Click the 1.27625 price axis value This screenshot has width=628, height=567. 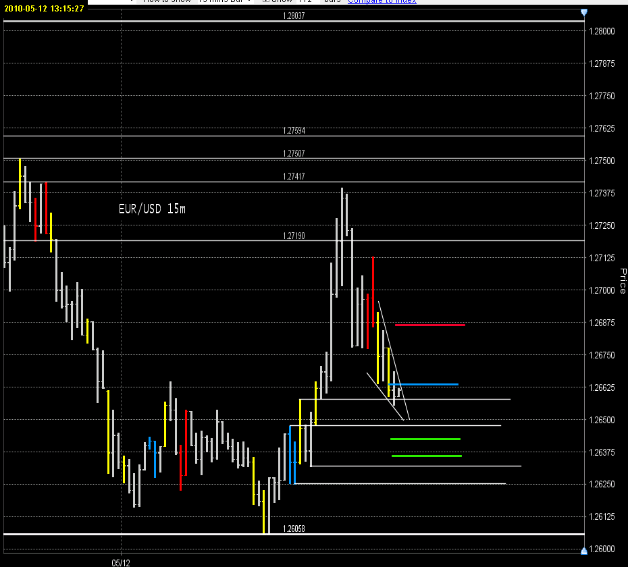click(602, 128)
